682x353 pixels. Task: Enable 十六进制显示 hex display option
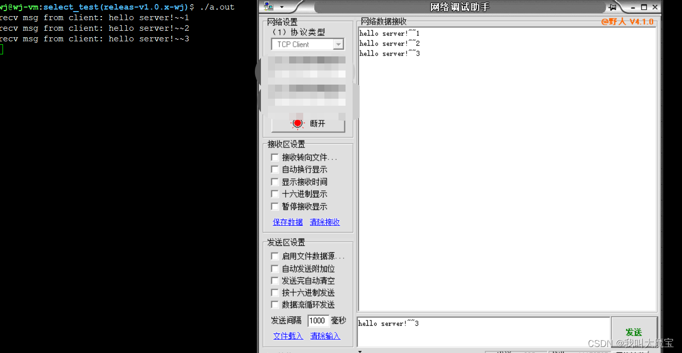(x=275, y=194)
